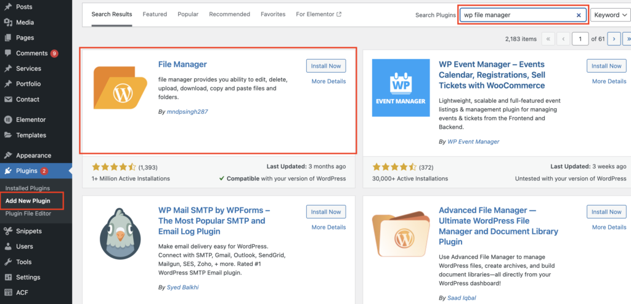The width and height of the screenshot is (631, 304).
Task: Open author WP Event Manager link
Action: click(x=473, y=142)
